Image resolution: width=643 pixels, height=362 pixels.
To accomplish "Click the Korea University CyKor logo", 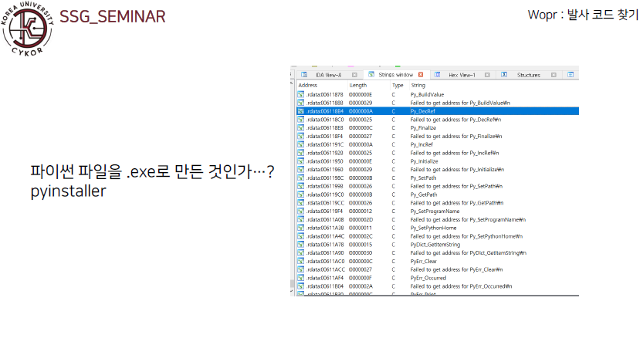I will coord(28,28).
